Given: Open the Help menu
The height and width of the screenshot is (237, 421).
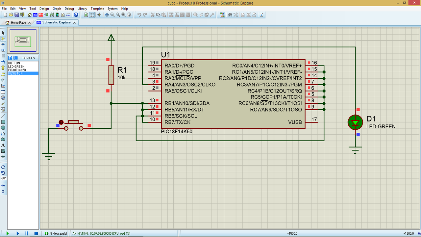Looking at the screenshot, I should (124, 9).
